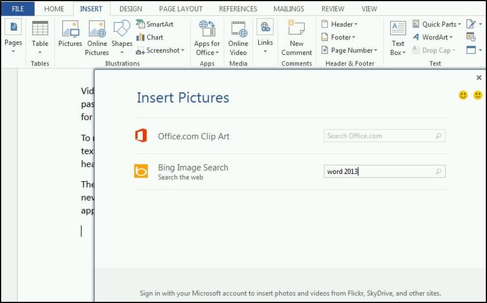
Task: Open the Drop Cap dropdown
Action: [434, 50]
